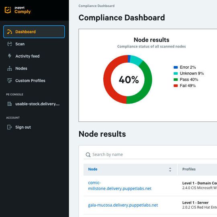The width and height of the screenshot is (217, 217).
Task: Open the comic-millstone.delivery.puppetlabs.net node
Action: [120, 186]
